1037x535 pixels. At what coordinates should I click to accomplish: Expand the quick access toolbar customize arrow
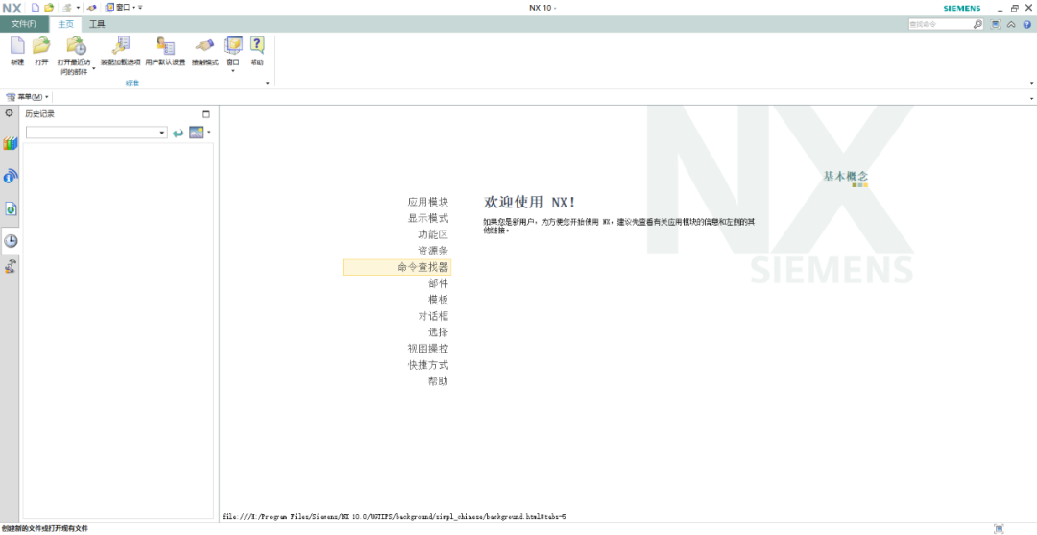click(140, 8)
